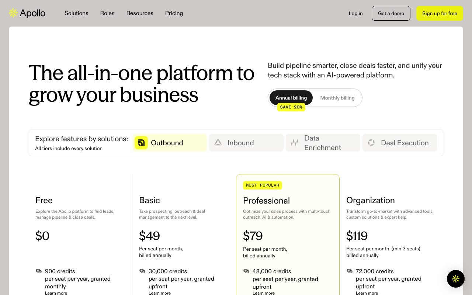Click the SAVE 20% badge
The width and height of the screenshot is (472, 295).
291,107
